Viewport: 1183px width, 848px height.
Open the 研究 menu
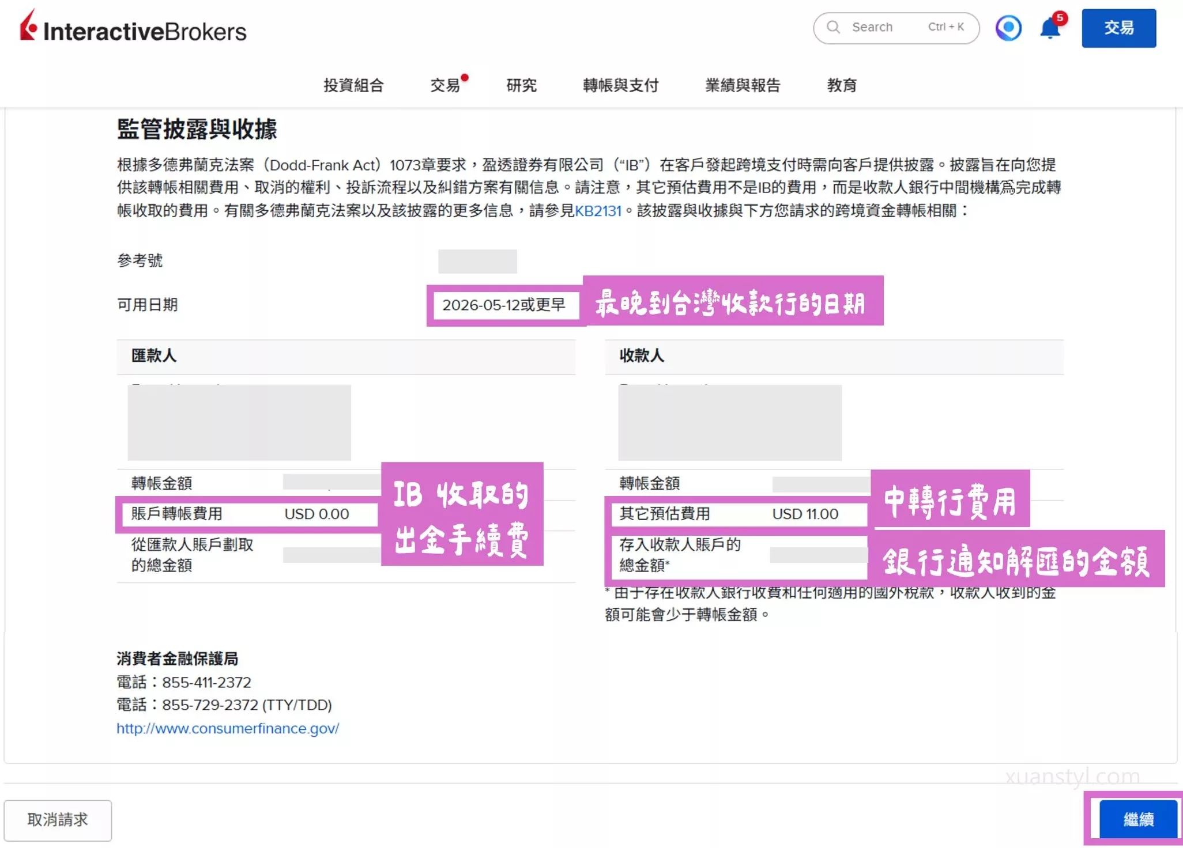[521, 85]
